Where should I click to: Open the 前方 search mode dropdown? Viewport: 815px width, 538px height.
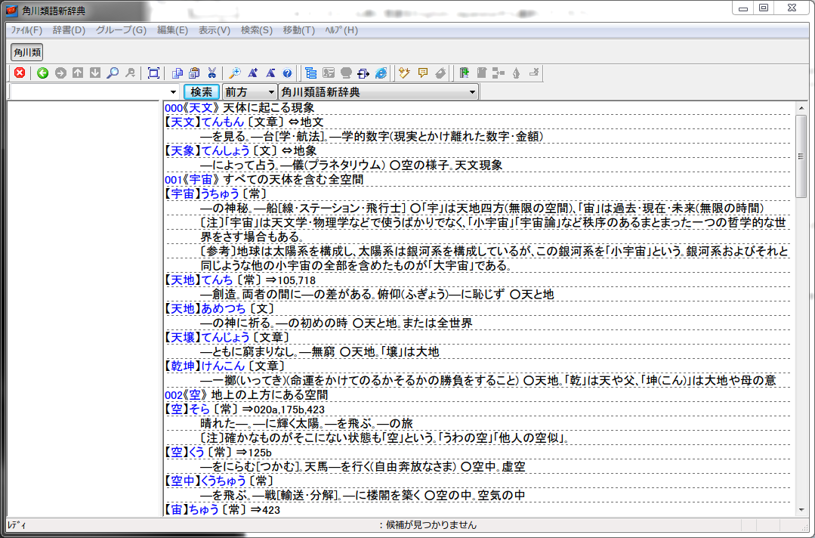(249, 92)
